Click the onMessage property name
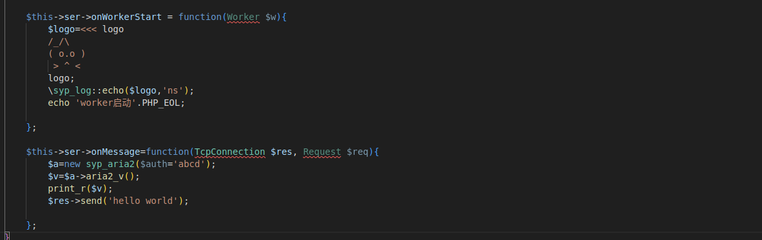Viewport: 762px width, 240px height. click(115, 152)
